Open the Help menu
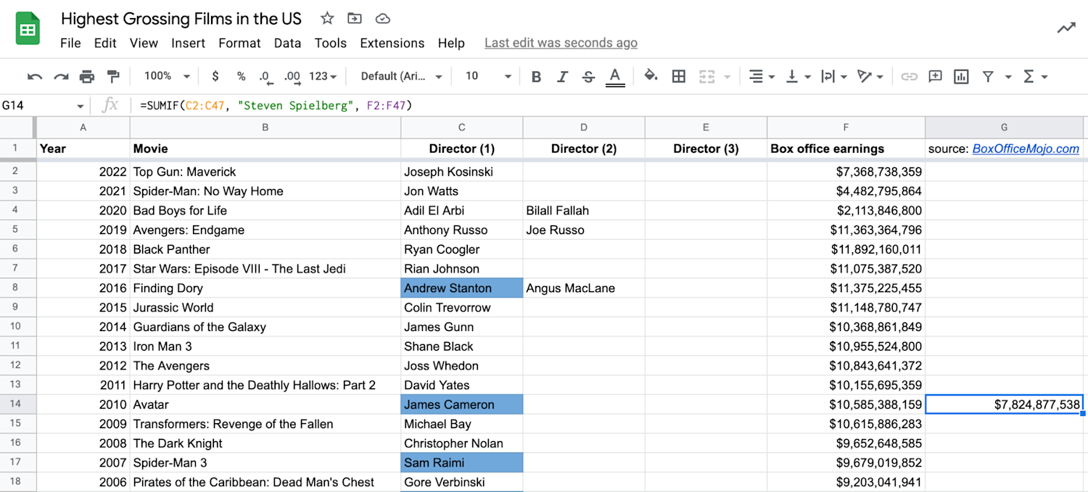 (451, 43)
